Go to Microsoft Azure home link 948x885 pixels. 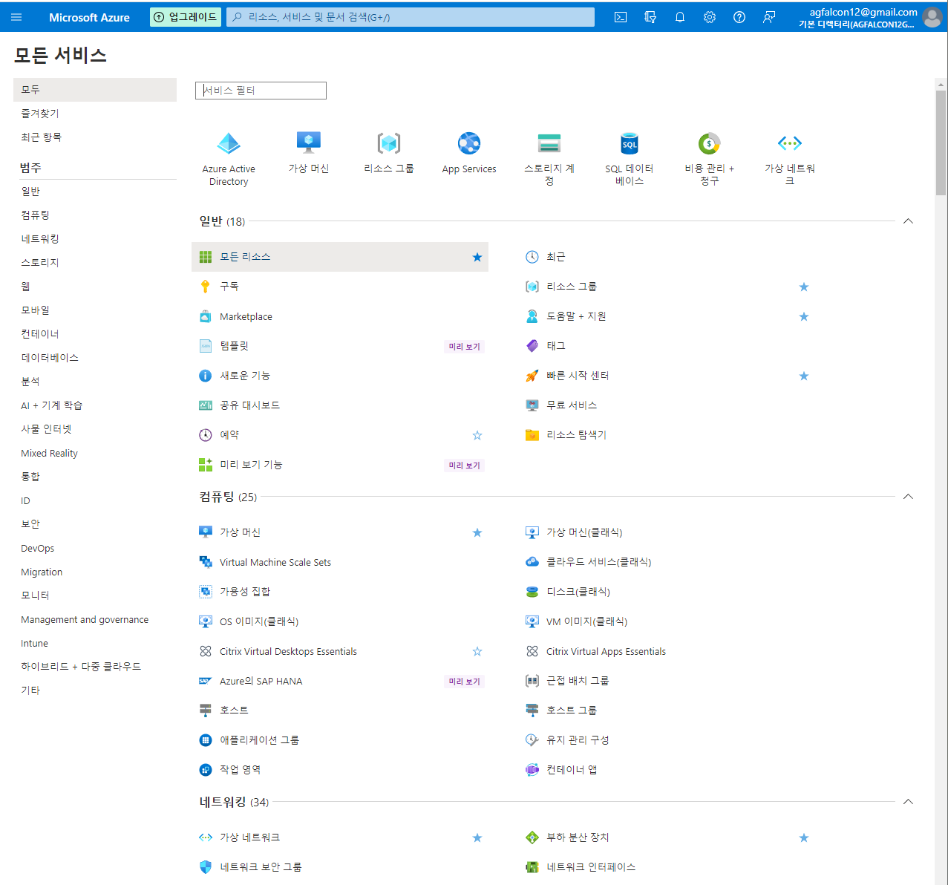(89, 17)
